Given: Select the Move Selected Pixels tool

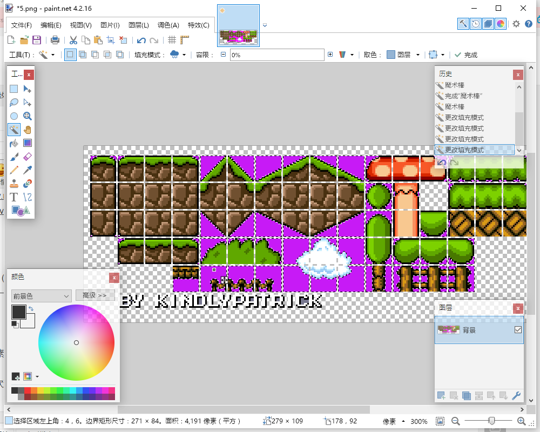Looking at the screenshot, I should [27, 89].
